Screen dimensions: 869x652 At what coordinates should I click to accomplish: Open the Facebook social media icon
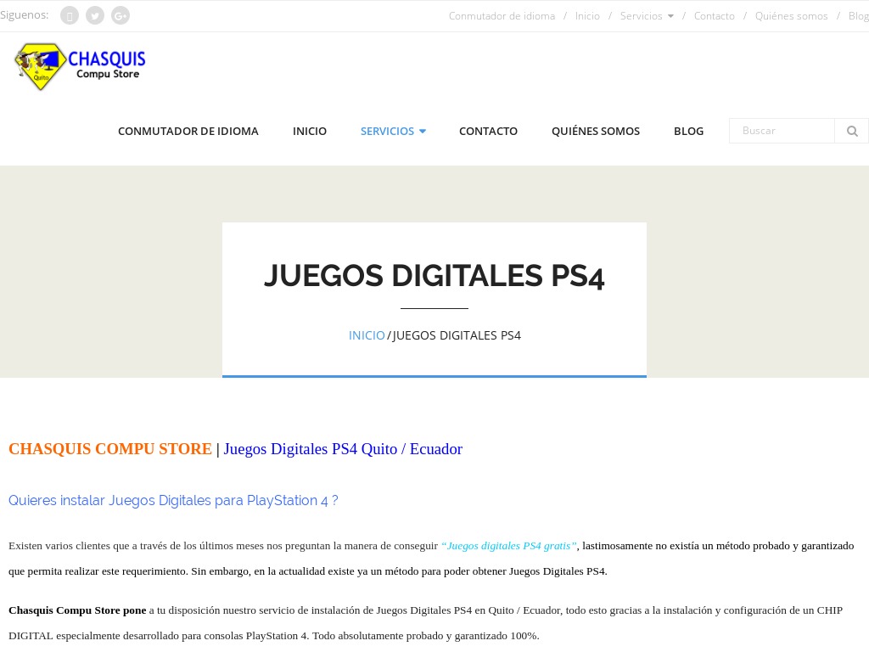69,15
